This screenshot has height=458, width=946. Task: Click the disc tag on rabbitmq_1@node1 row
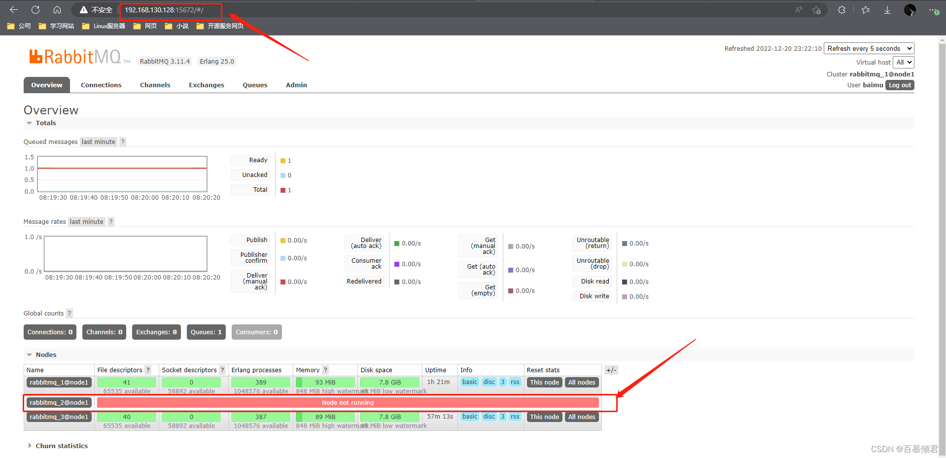489,382
